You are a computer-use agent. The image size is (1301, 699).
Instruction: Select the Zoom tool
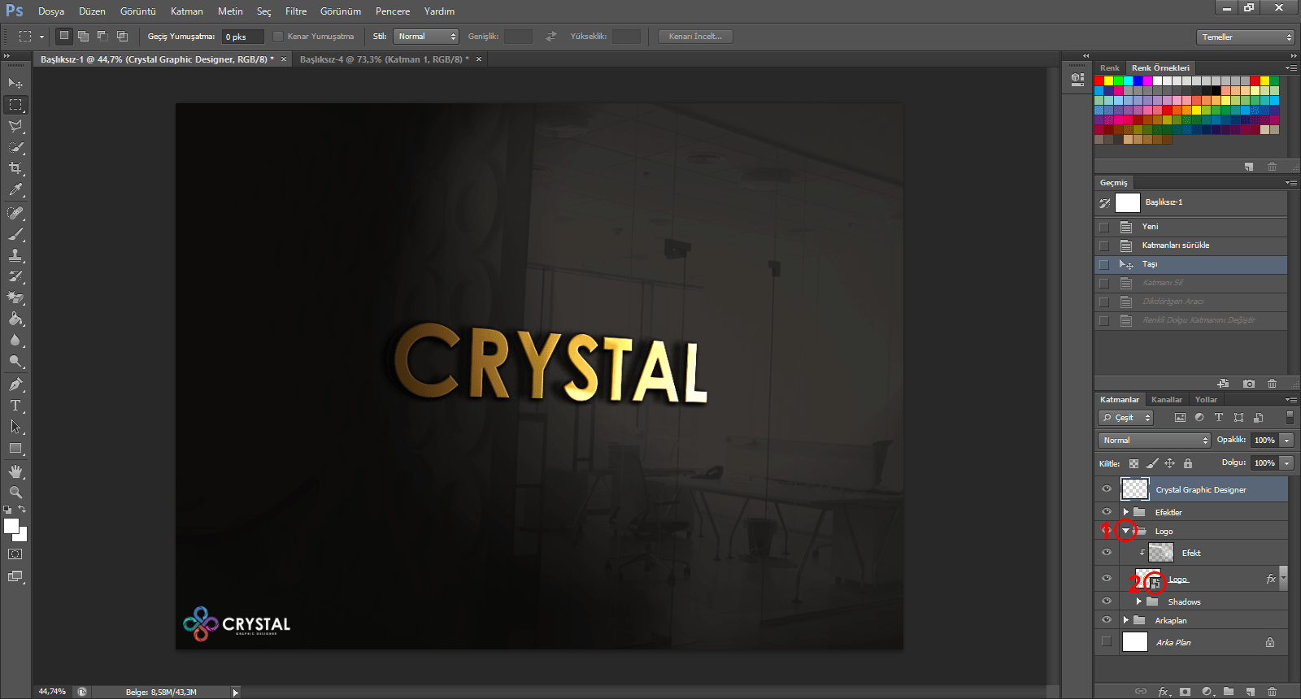[x=15, y=493]
